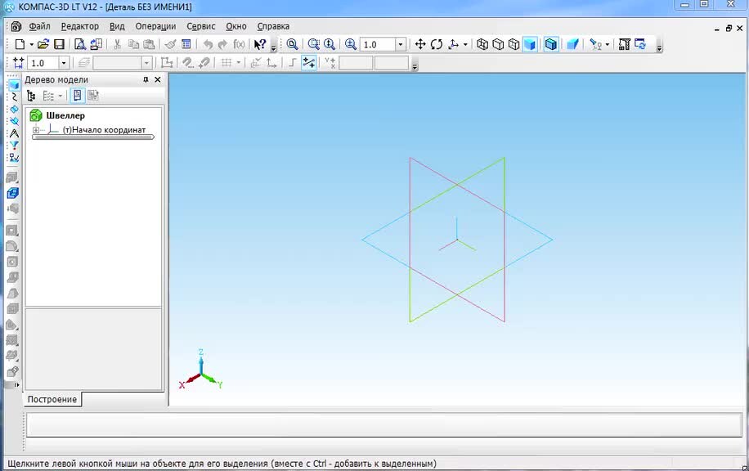Viewport: 749px width, 471px height.
Task: Click the zoom in/out magnifier with vertical arrows
Action: (330, 44)
